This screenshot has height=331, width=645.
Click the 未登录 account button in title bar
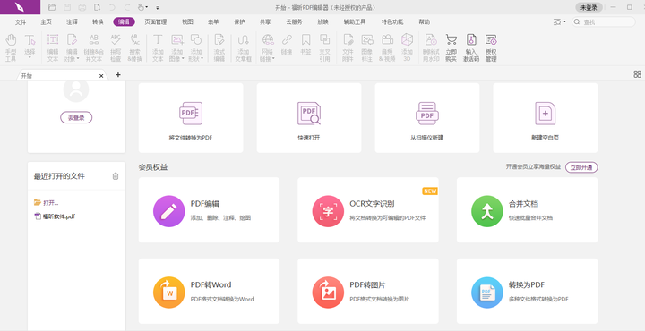click(589, 7)
